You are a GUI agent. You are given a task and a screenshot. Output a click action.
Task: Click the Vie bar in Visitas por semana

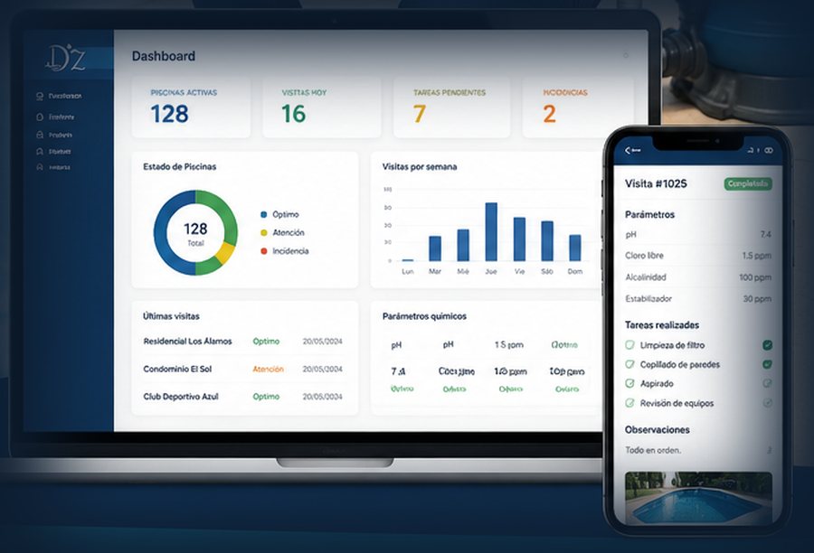pos(519,239)
